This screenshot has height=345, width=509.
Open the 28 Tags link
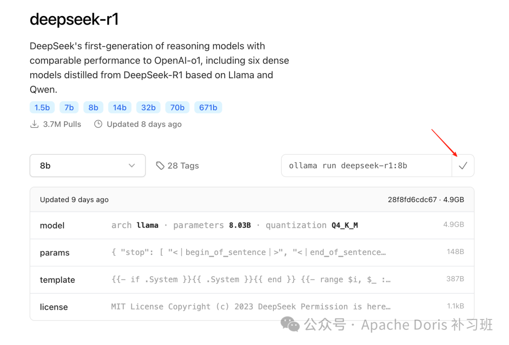[x=183, y=165]
